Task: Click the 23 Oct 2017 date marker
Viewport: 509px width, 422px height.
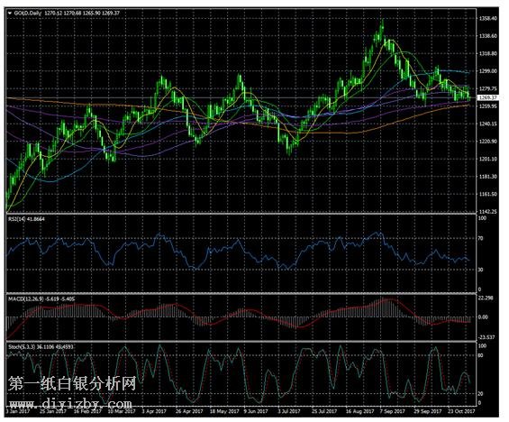Action: click(x=462, y=411)
